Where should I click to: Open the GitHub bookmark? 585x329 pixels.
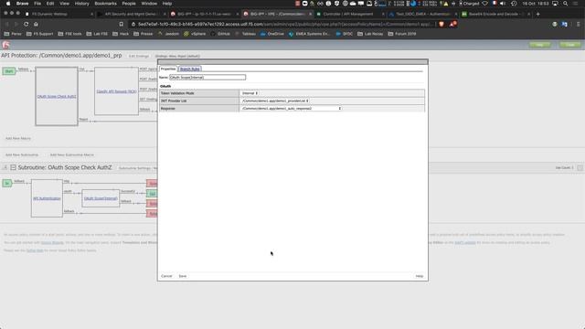pyautogui.click(x=220, y=34)
